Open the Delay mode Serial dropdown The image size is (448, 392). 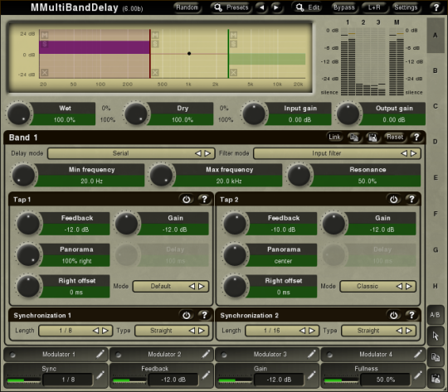131,153
